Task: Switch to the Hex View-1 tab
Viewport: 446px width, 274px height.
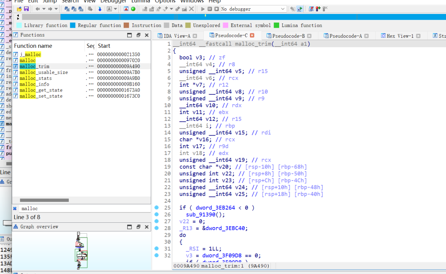Action: pyautogui.click(x=399, y=36)
